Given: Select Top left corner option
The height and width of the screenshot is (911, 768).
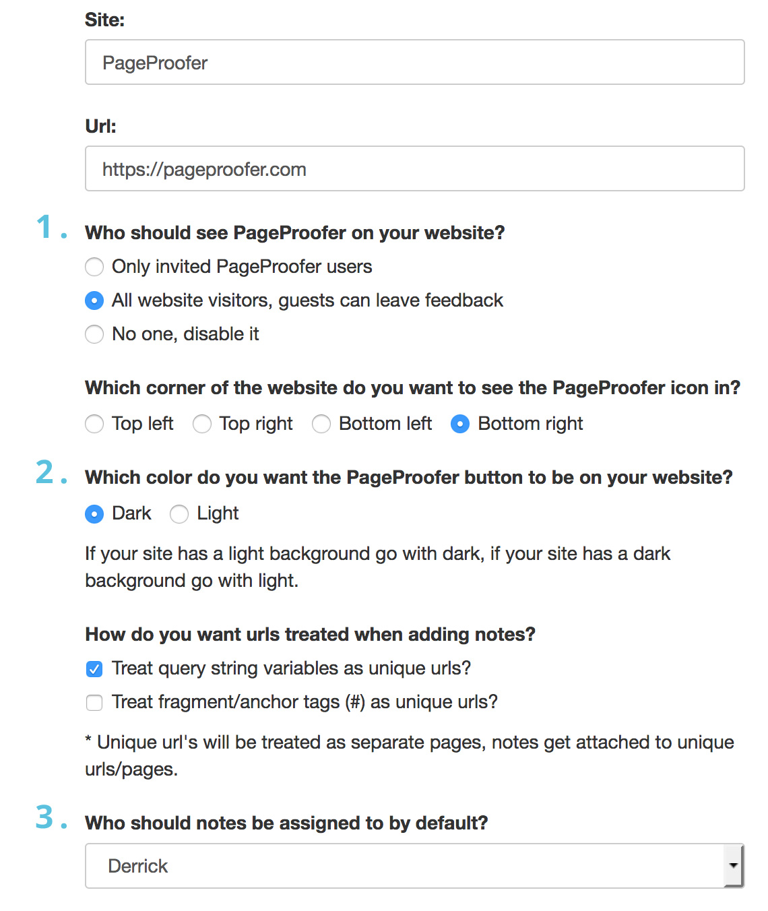Looking at the screenshot, I should 94,424.
